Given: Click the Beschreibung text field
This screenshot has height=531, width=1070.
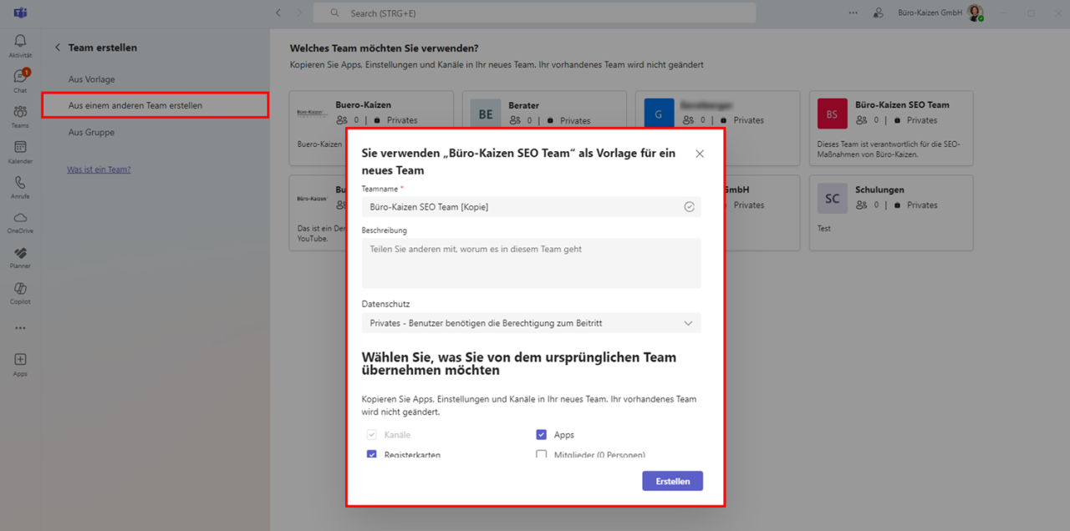Looking at the screenshot, I should (x=531, y=263).
